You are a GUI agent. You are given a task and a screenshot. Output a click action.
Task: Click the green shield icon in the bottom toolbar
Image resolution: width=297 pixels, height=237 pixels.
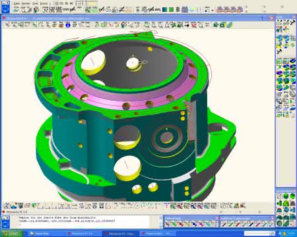click(x=34, y=206)
